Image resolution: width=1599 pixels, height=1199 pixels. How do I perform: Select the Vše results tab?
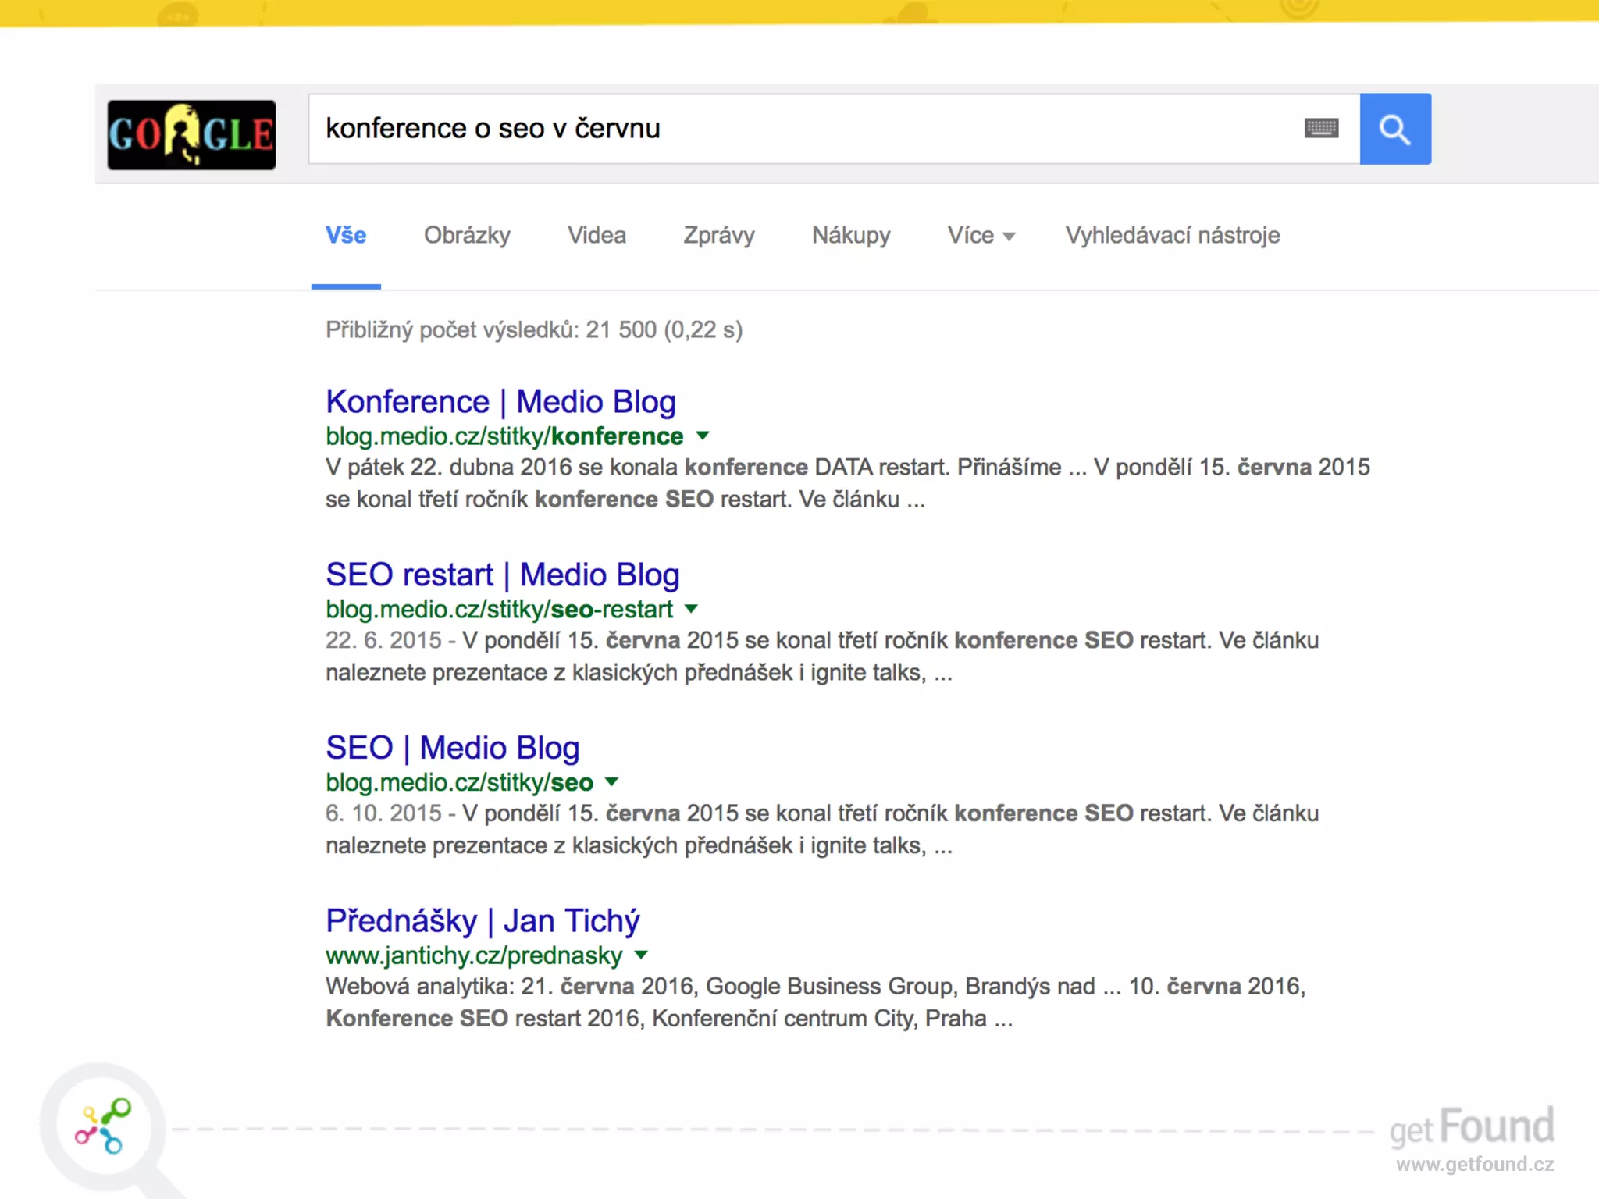[x=346, y=236]
